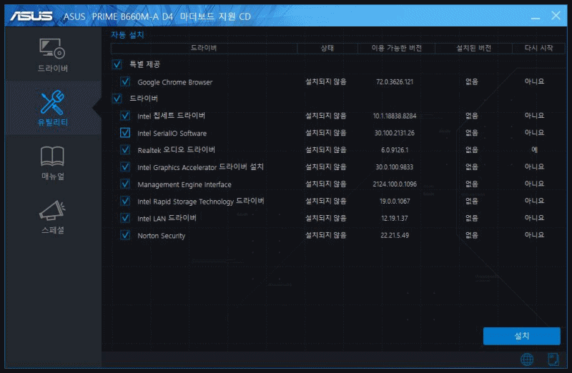Click the file list icon at bottom right

553,359
